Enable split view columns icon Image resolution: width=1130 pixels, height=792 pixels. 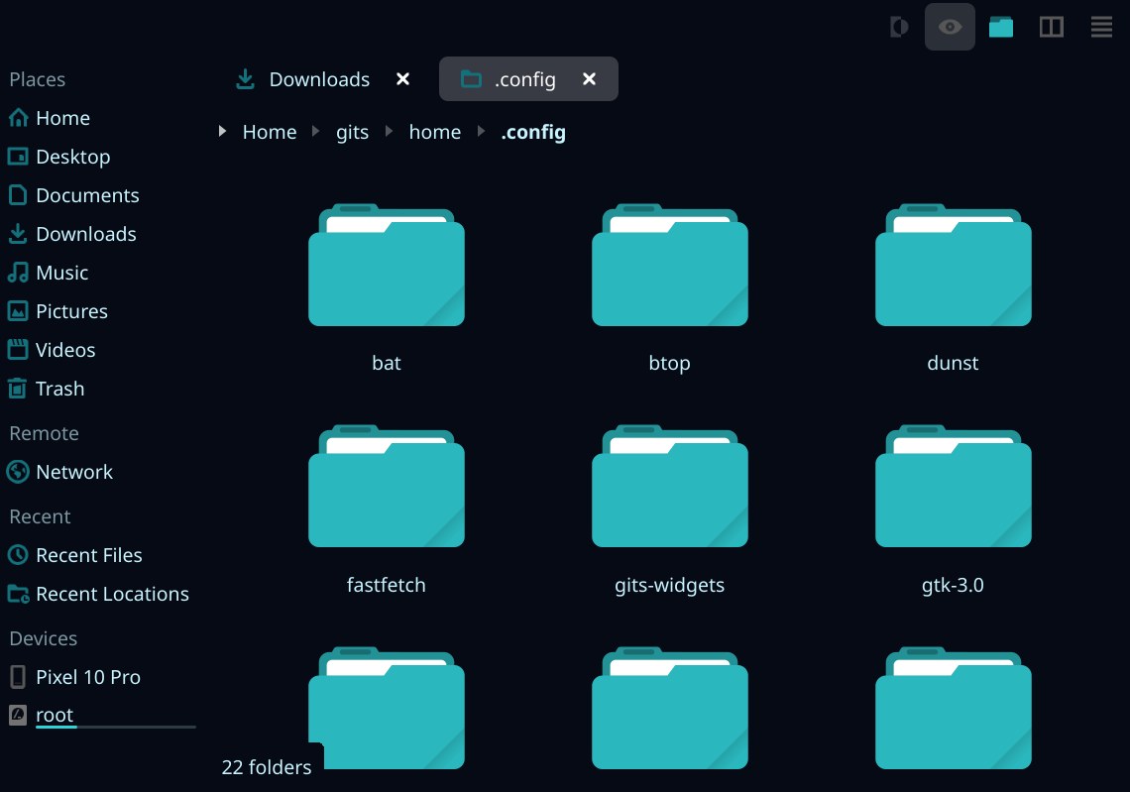click(1052, 28)
